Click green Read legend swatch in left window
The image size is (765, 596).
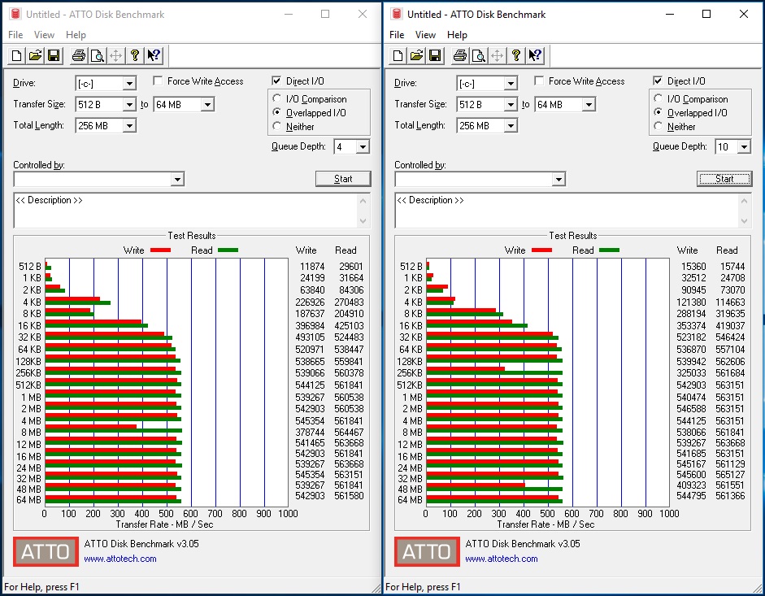228,250
